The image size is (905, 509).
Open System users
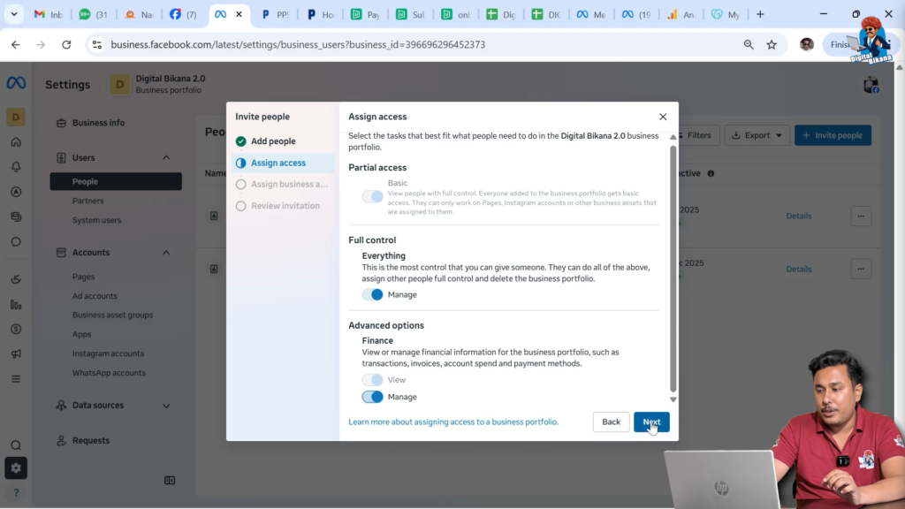pos(96,220)
